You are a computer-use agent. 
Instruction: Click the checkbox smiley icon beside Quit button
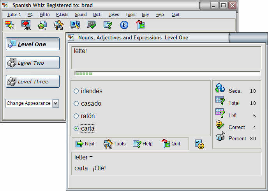point(199,144)
